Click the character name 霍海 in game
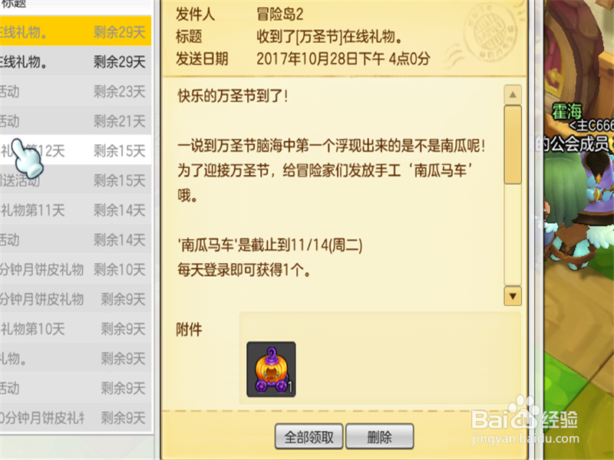 (567, 112)
